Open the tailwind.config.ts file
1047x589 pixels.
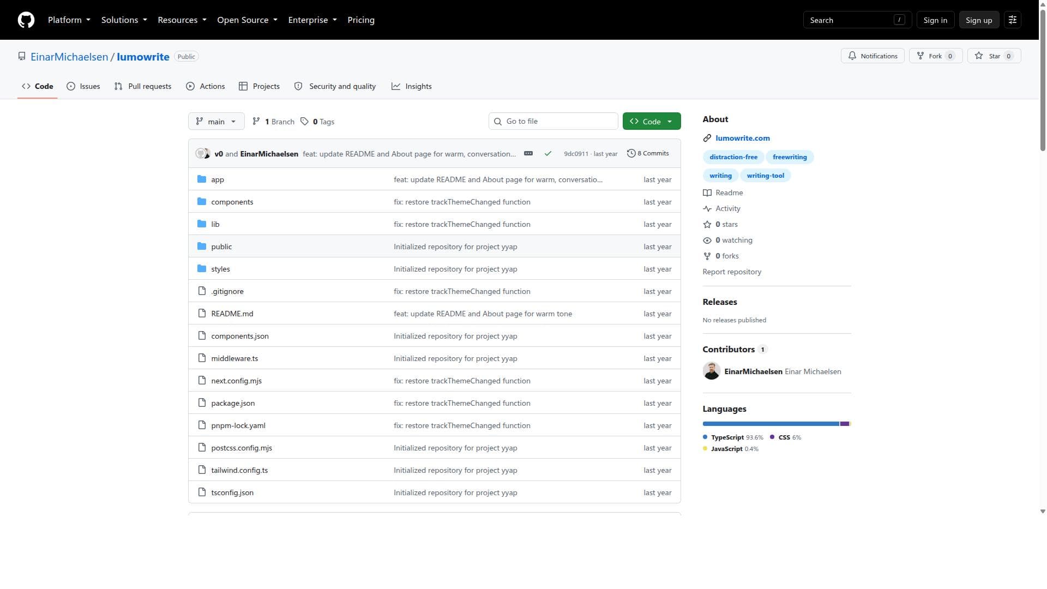click(x=239, y=470)
